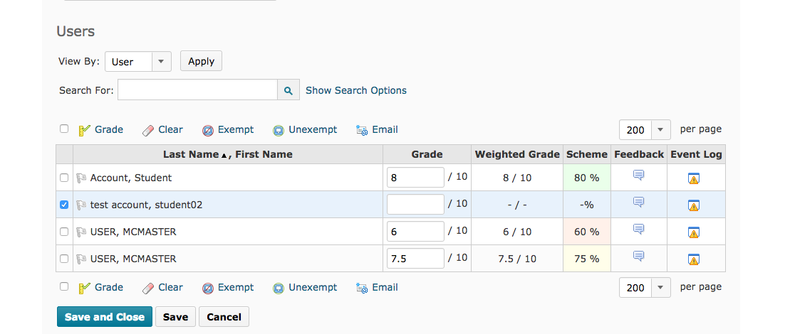
Task: Uncheck the test account, student02 checkbox
Action: [64, 205]
